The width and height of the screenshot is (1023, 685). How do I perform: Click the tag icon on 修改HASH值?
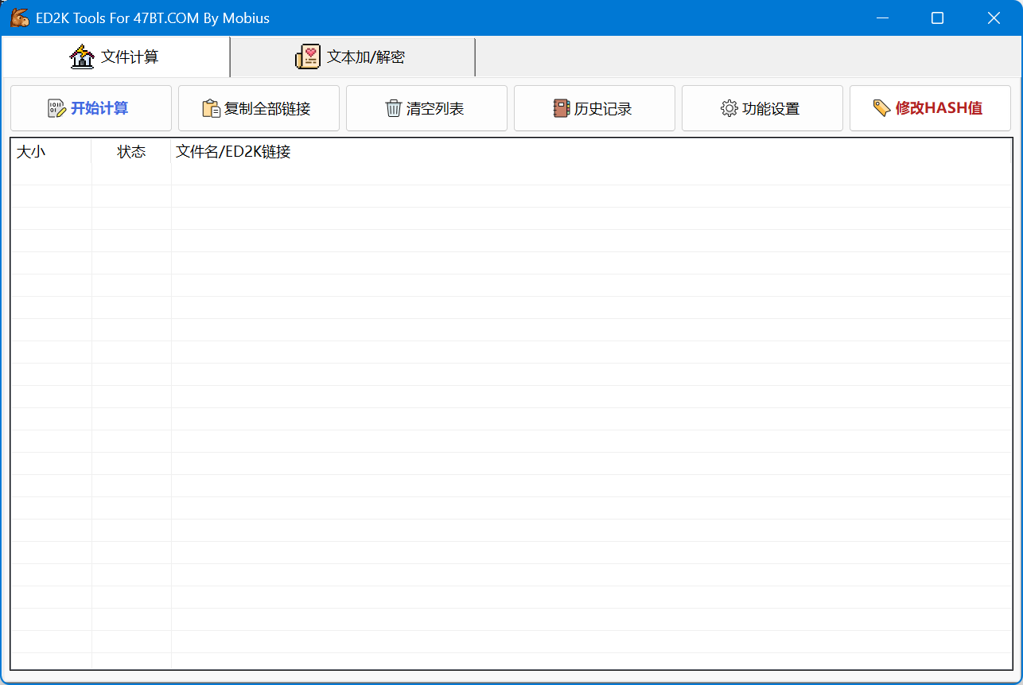pos(881,108)
